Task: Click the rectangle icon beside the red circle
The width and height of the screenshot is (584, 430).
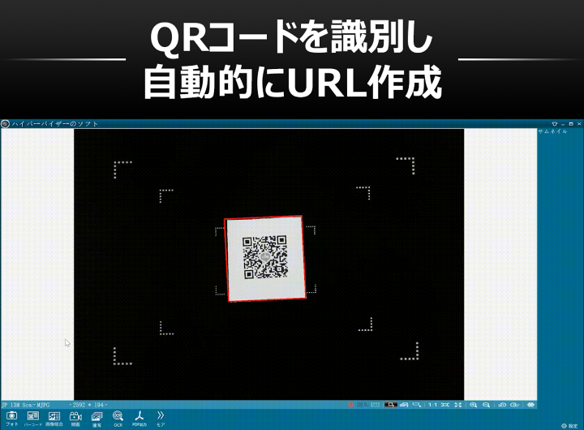Action: [x=376, y=405]
